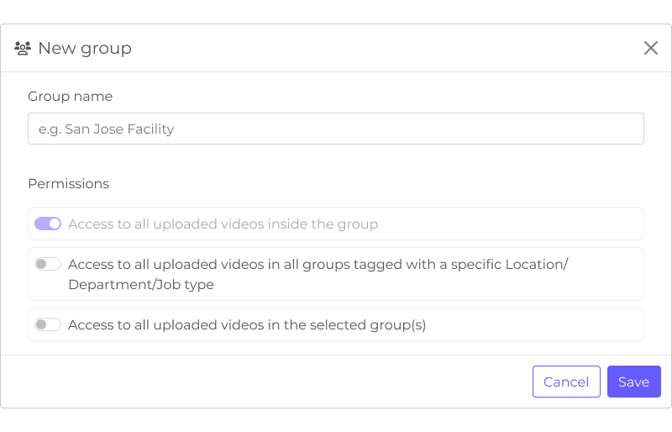The width and height of the screenshot is (672, 432).
Task: Close the New group dialog with X
Action: click(650, 48)
